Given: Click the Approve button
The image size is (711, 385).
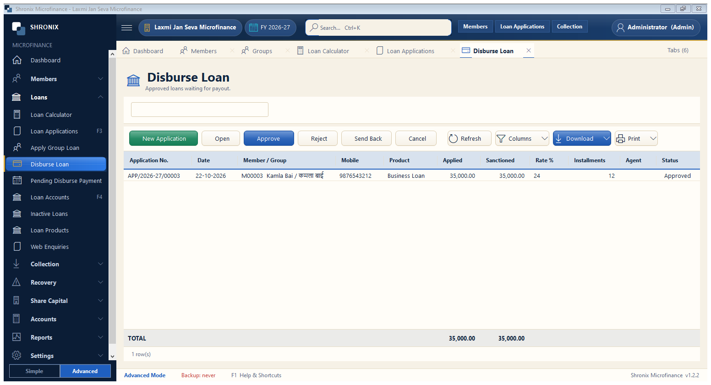Looking at the screenshot, I should click(269, 138).
